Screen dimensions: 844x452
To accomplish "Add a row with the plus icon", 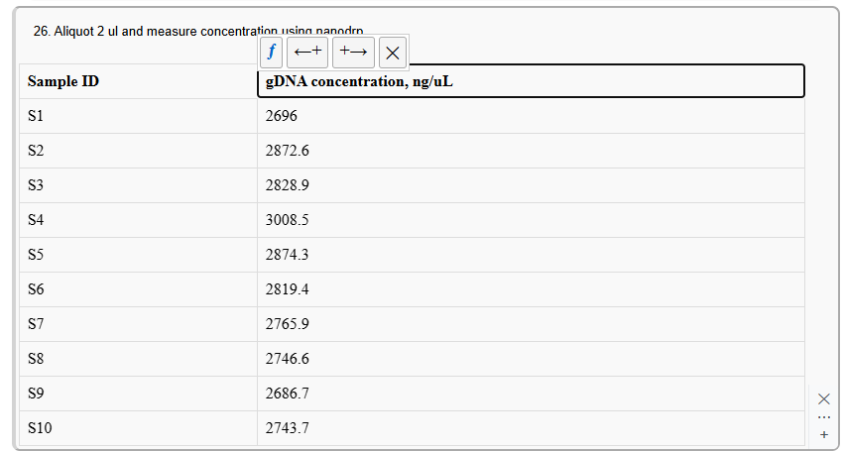I will click(823, 434).
